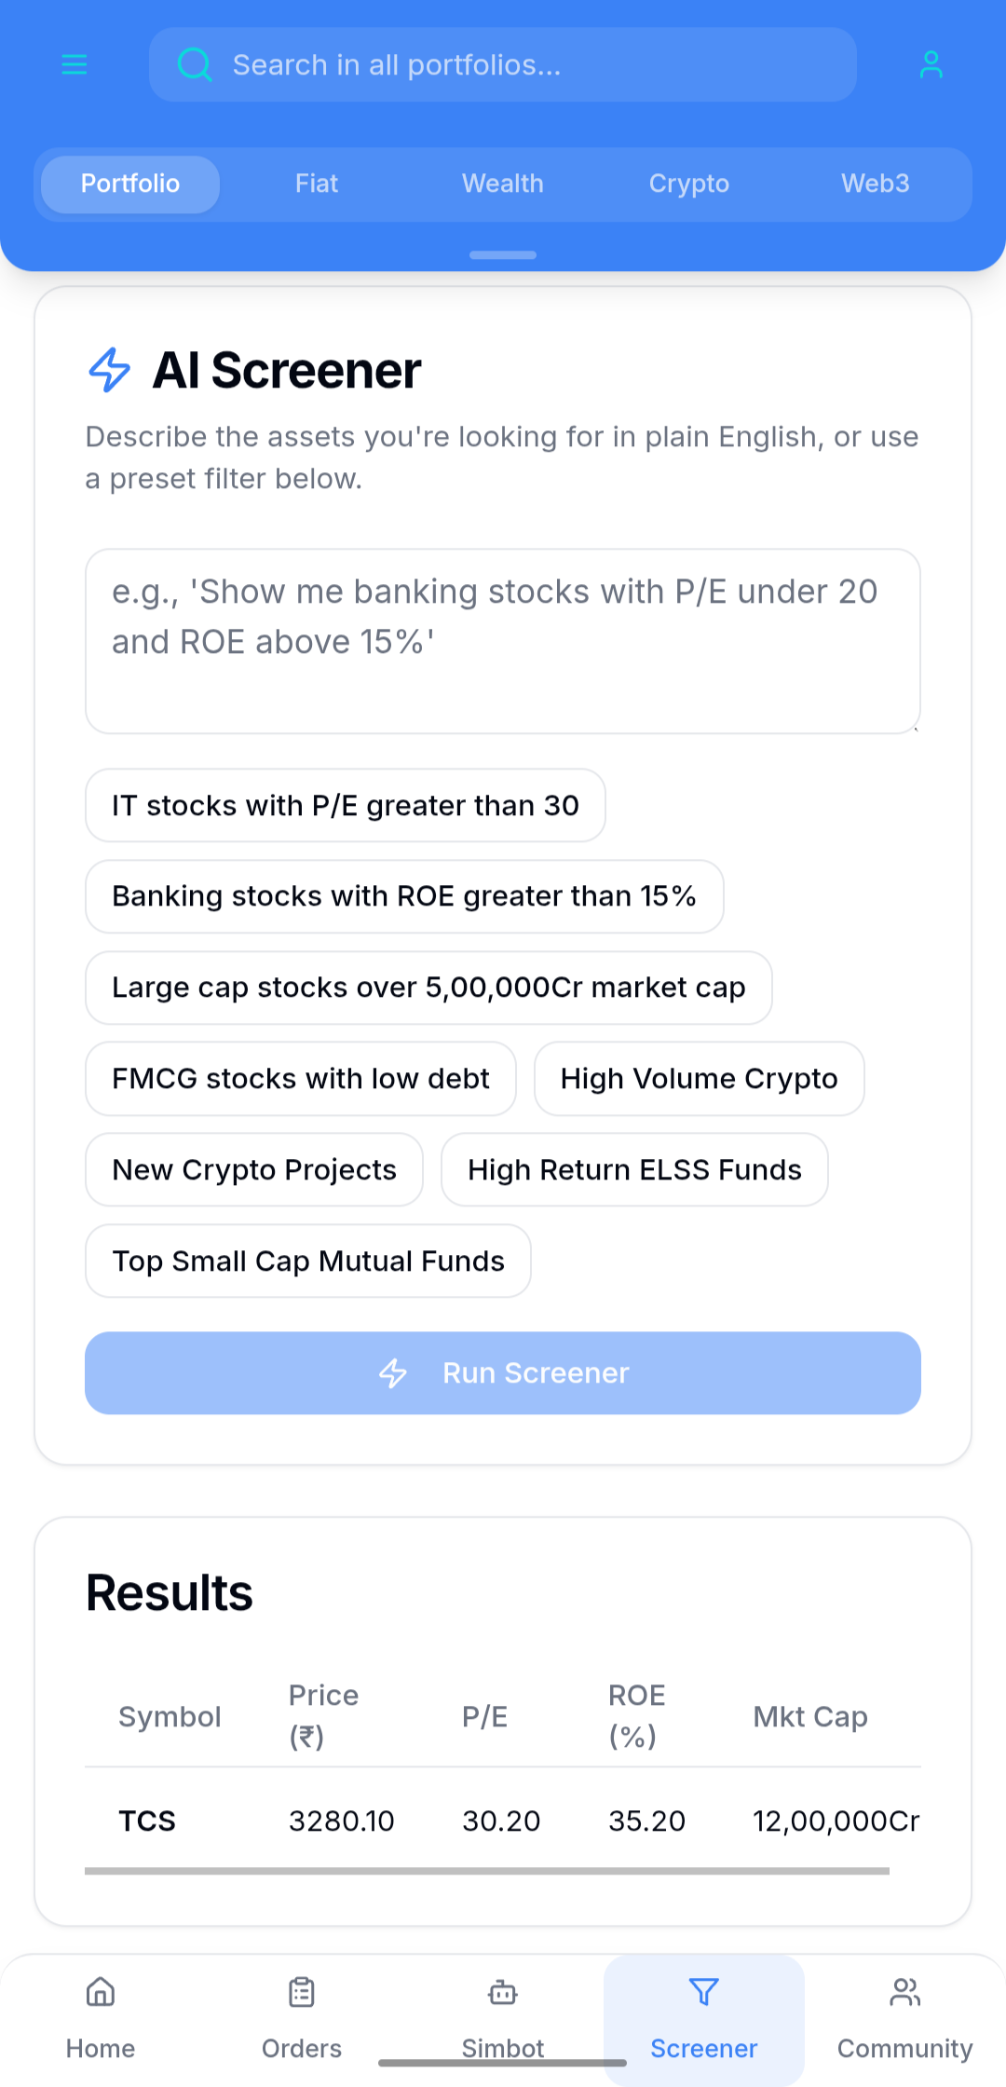Switch to the Crypto tab

coord(689,184)
